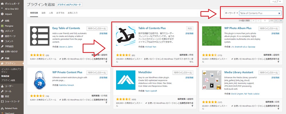
Task: Open Related Posts flame icon
Action: click(x=2, y=108)
